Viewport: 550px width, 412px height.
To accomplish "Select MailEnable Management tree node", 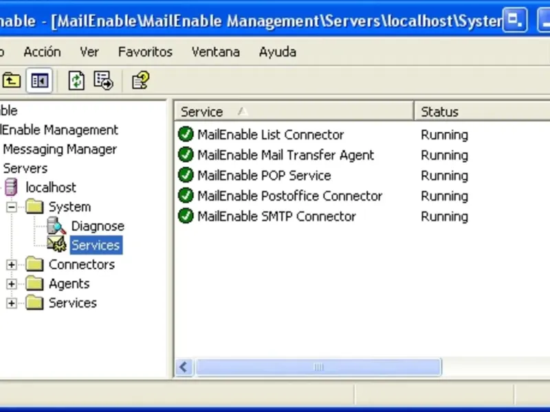I will (59, 130).
